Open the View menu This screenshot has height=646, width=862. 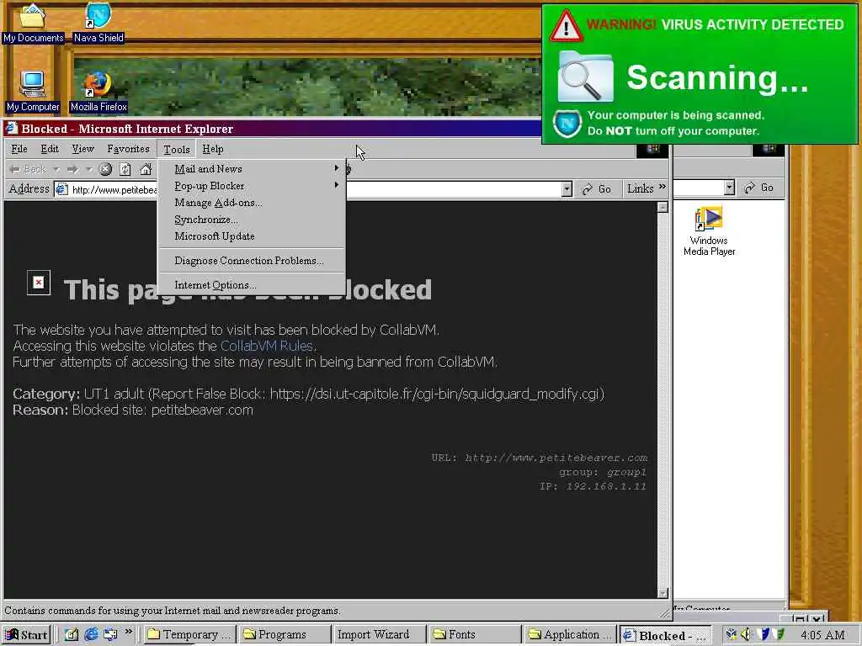tap(83, 149)
